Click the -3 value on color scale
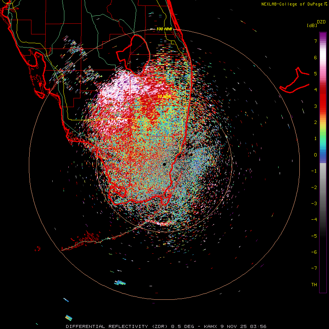 (x=314, y=203)
